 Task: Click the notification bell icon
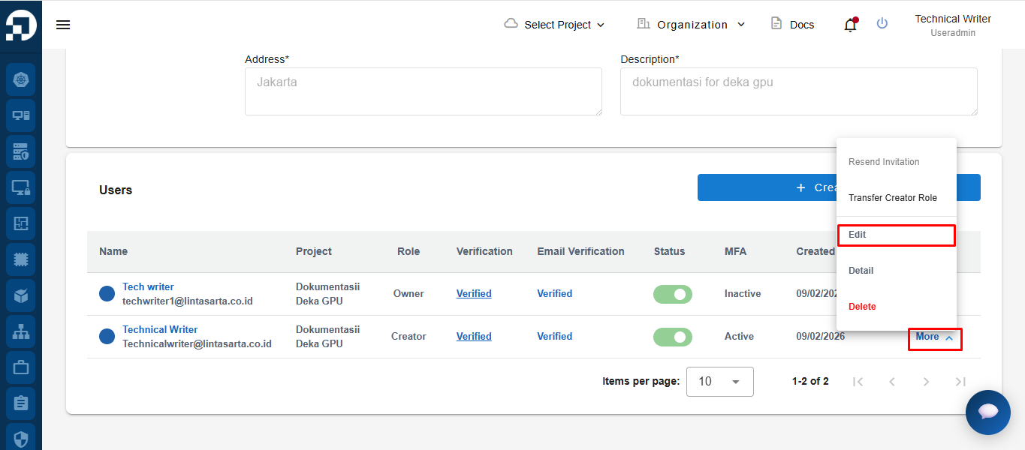click(850, 25)
